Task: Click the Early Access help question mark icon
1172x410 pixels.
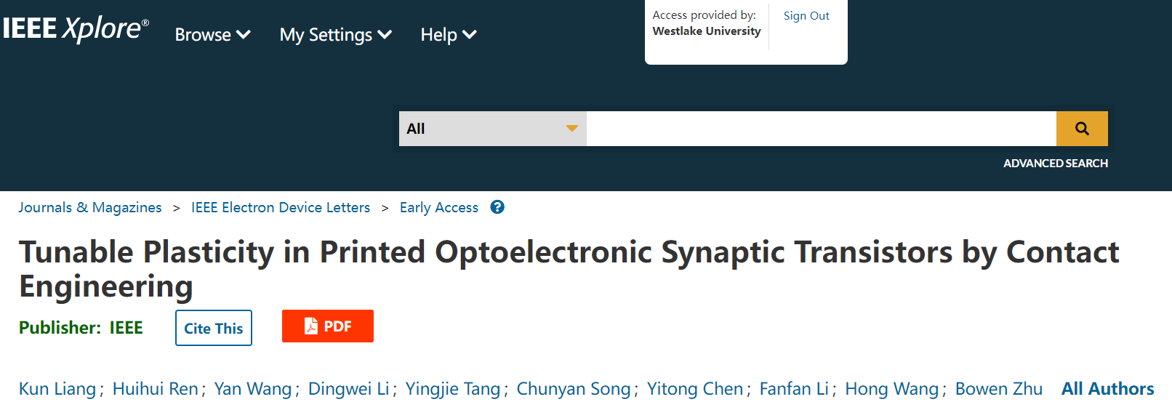Action: [497, 207]
